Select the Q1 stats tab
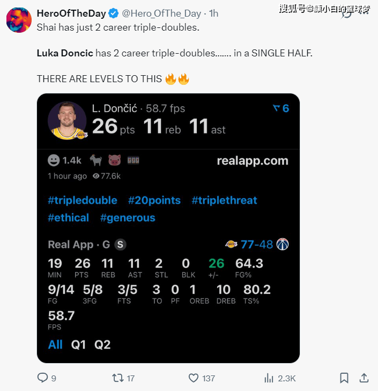The width and height of the screenshot is (378, 391). pyautogui.click(x=78, y=345)
